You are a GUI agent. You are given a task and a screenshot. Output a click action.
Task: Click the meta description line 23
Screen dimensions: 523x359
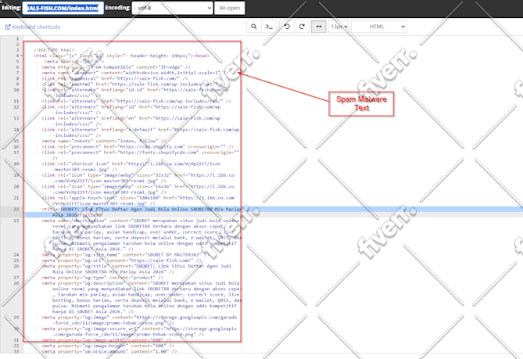click(x=141, y=235)
